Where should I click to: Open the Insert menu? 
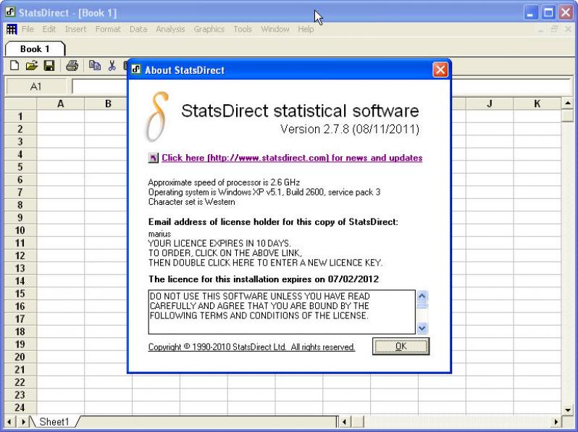click(x=75, y=29)
